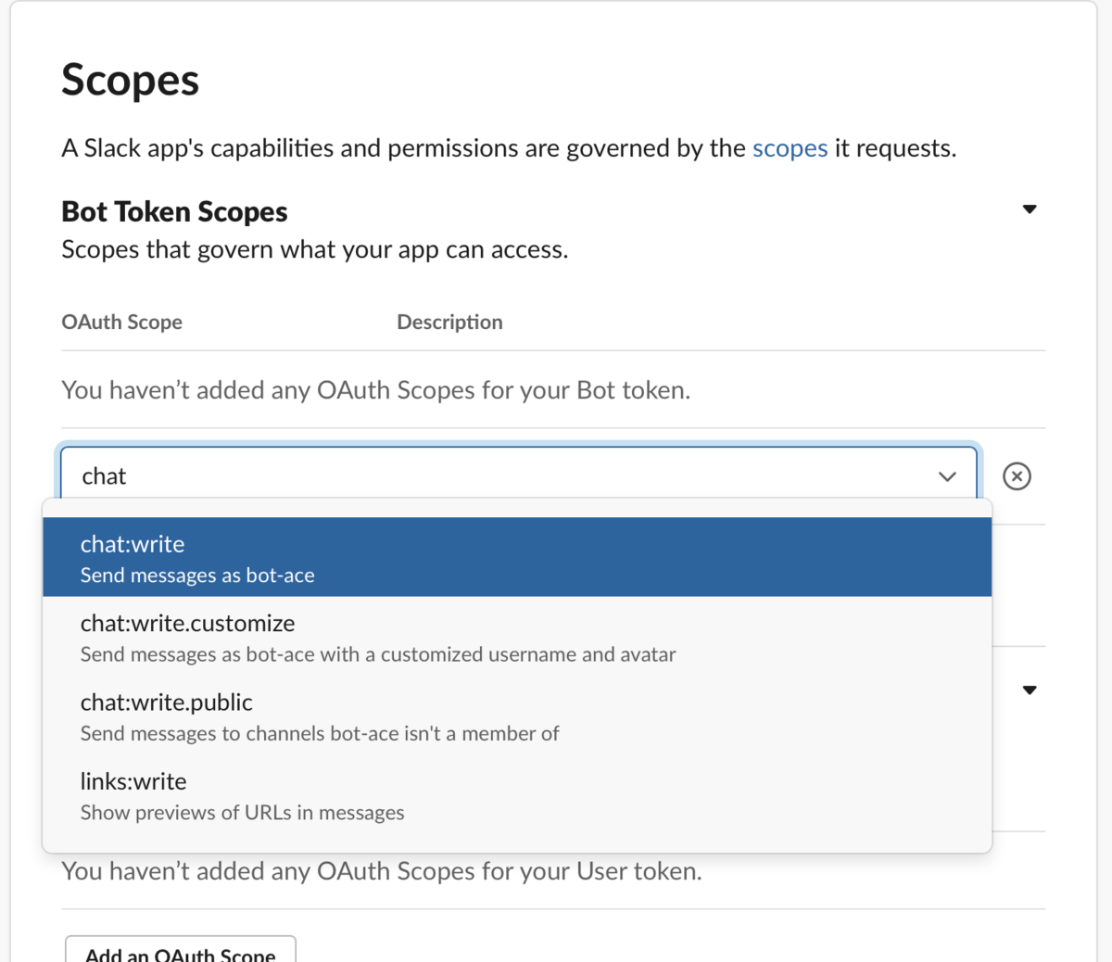Open the 'scopes' documentation link
The width and height of the screenshot is (1112, 962).
[790, 148]
